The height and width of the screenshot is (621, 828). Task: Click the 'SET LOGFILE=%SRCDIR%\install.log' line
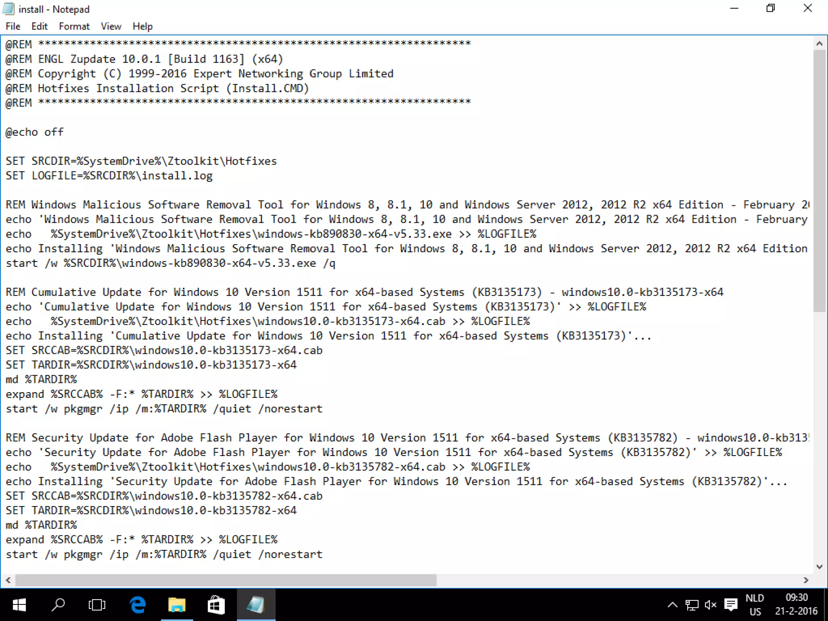click(x=109, y=176)
